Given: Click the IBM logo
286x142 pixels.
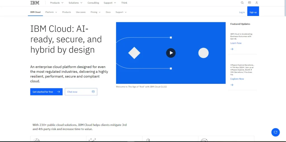Looking at the screenshot, I should click(35, 3).
